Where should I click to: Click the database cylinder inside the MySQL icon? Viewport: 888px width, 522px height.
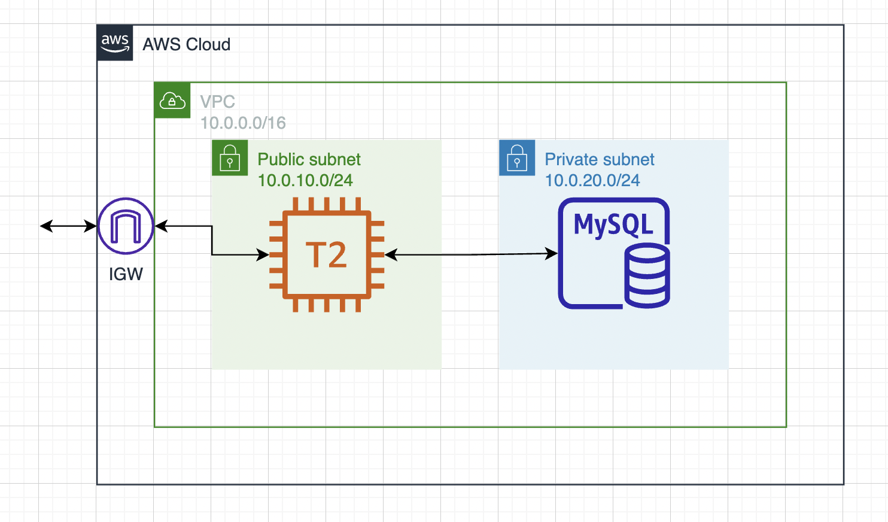tap(648, 275)
